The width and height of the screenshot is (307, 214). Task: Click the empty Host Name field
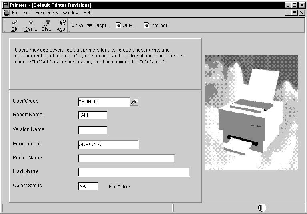[134, 172]
